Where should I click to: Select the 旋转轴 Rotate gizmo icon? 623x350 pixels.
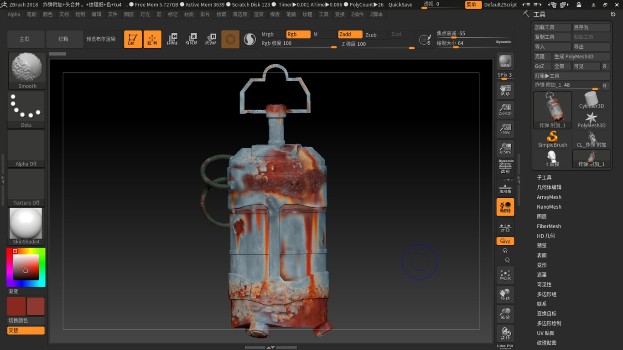tap(211, 39)
